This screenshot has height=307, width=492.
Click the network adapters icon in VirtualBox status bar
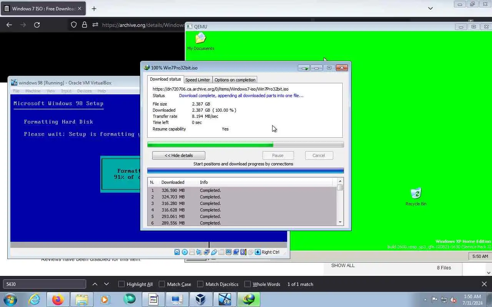(206, 252)
